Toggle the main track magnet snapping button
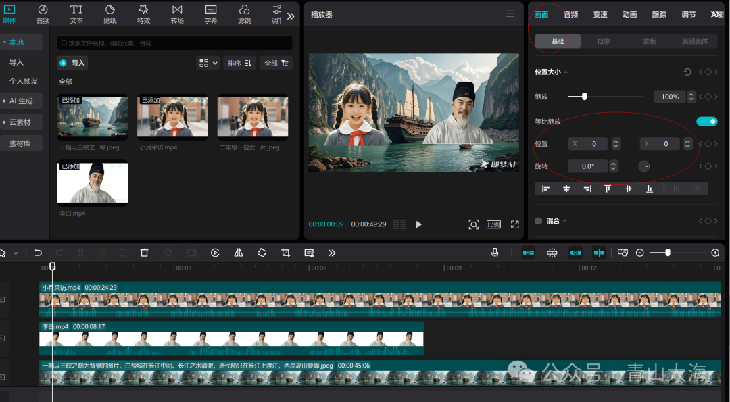730x402 pixels. tap(529, 253)
